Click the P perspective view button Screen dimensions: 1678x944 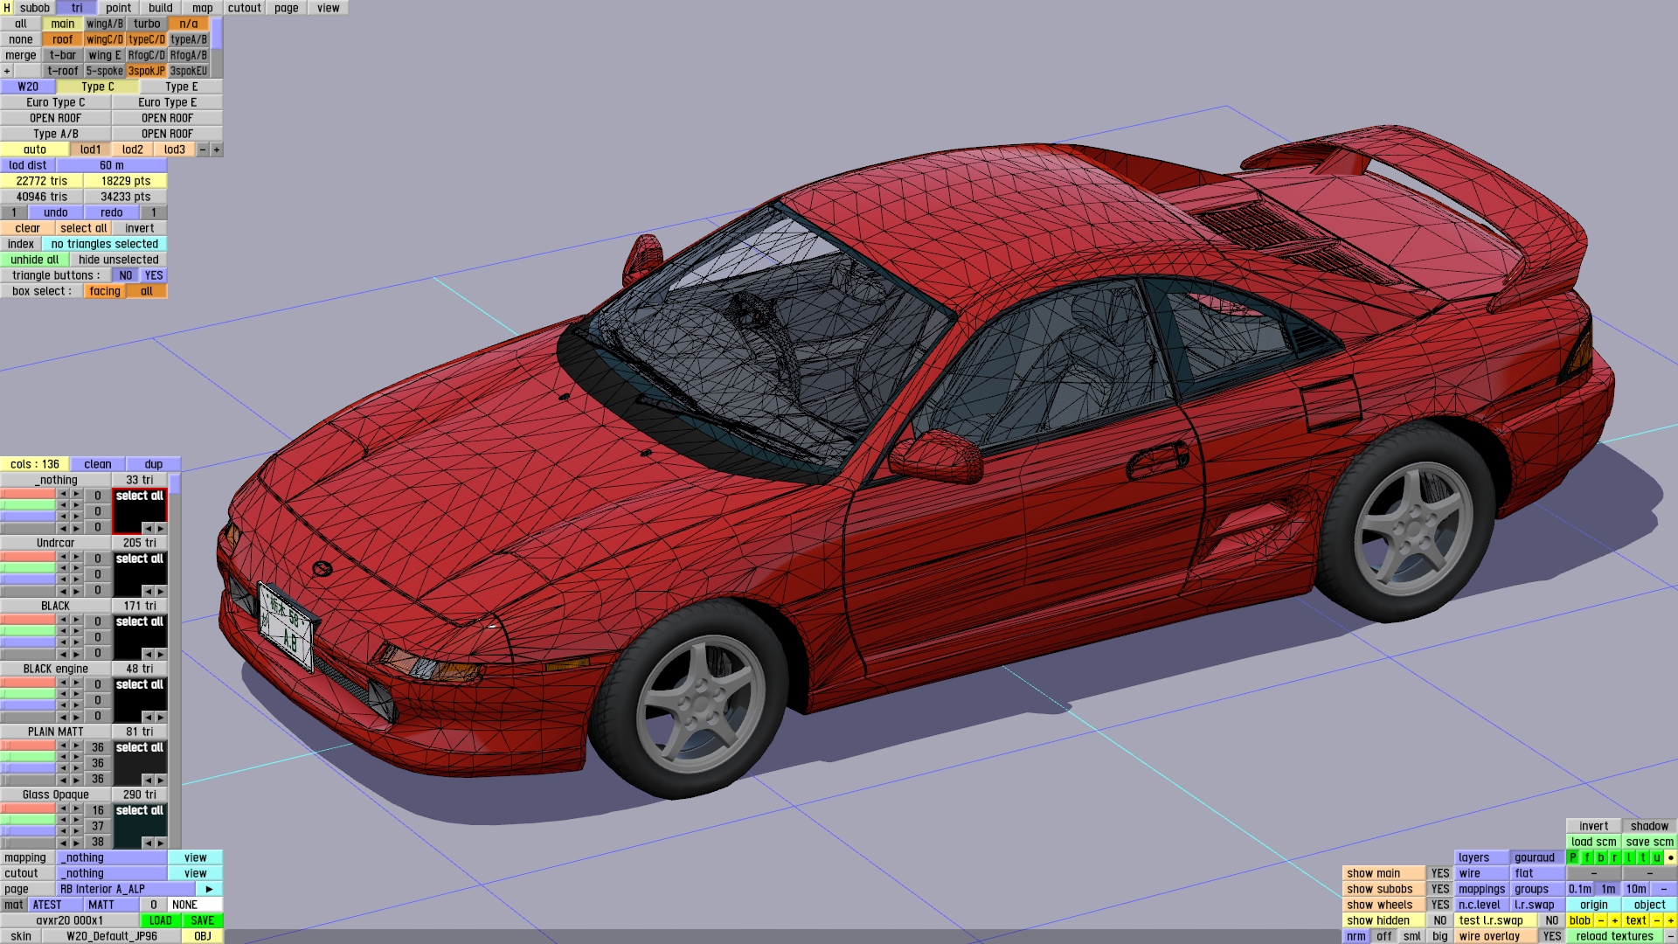pyautogui.click(x=1573, y=857)
